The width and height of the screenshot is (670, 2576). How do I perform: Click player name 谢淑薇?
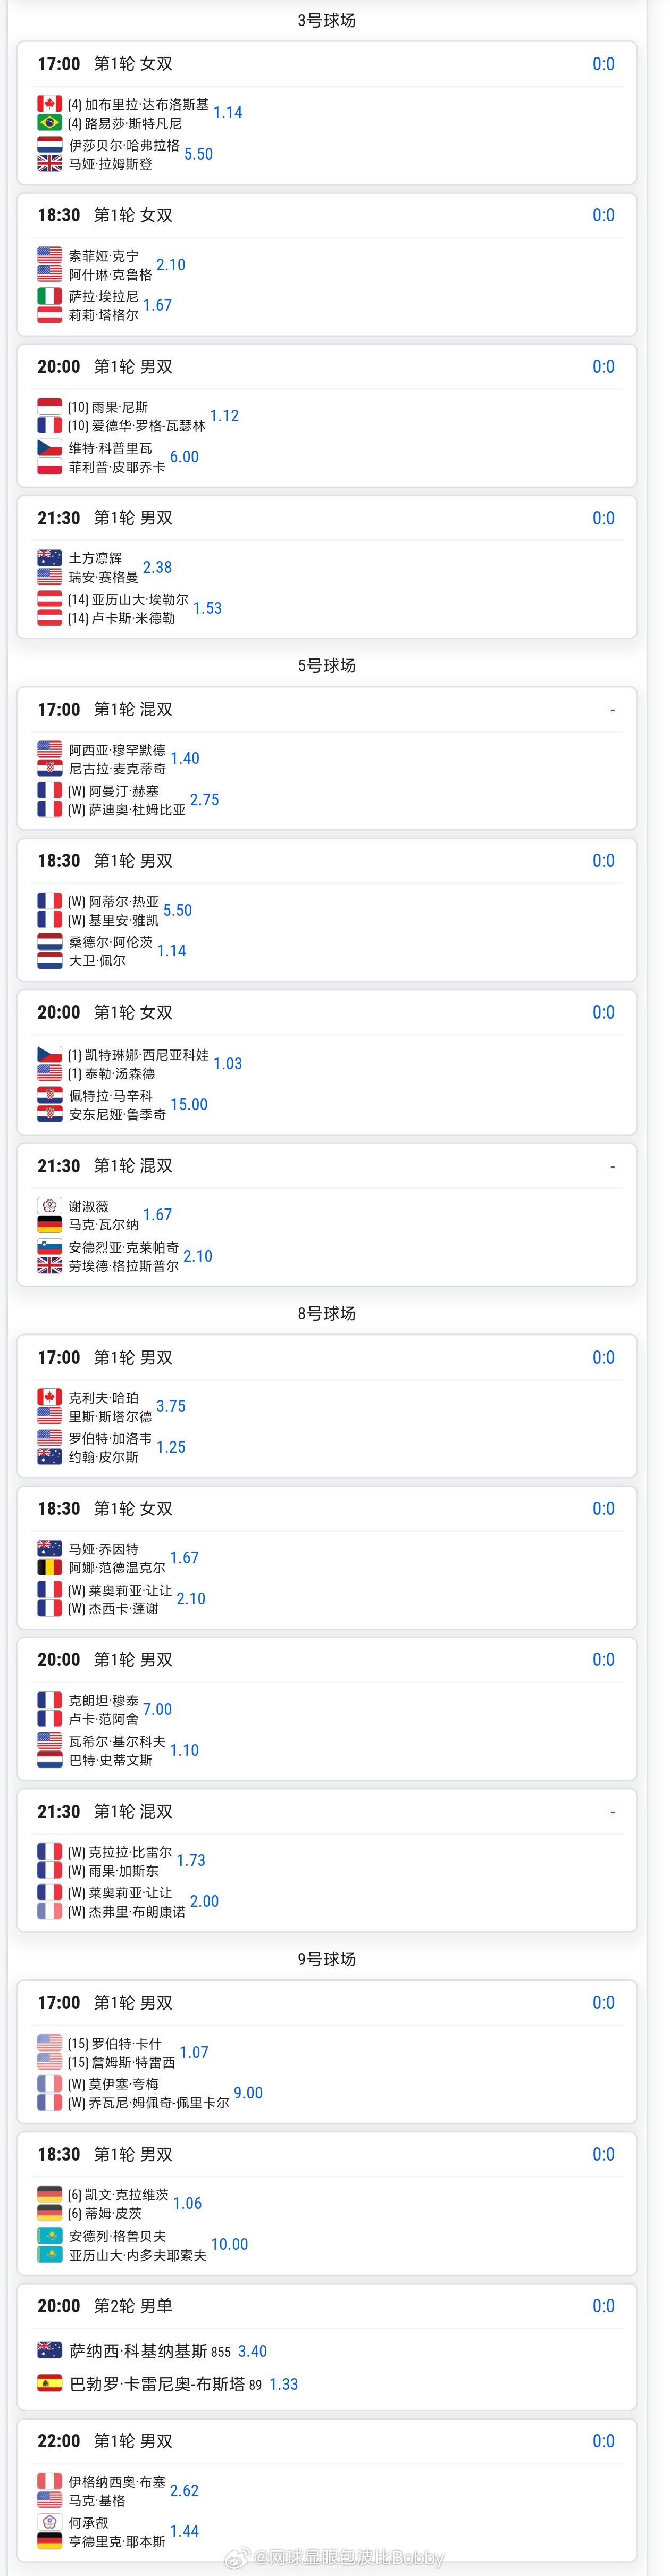point(88,1206)
